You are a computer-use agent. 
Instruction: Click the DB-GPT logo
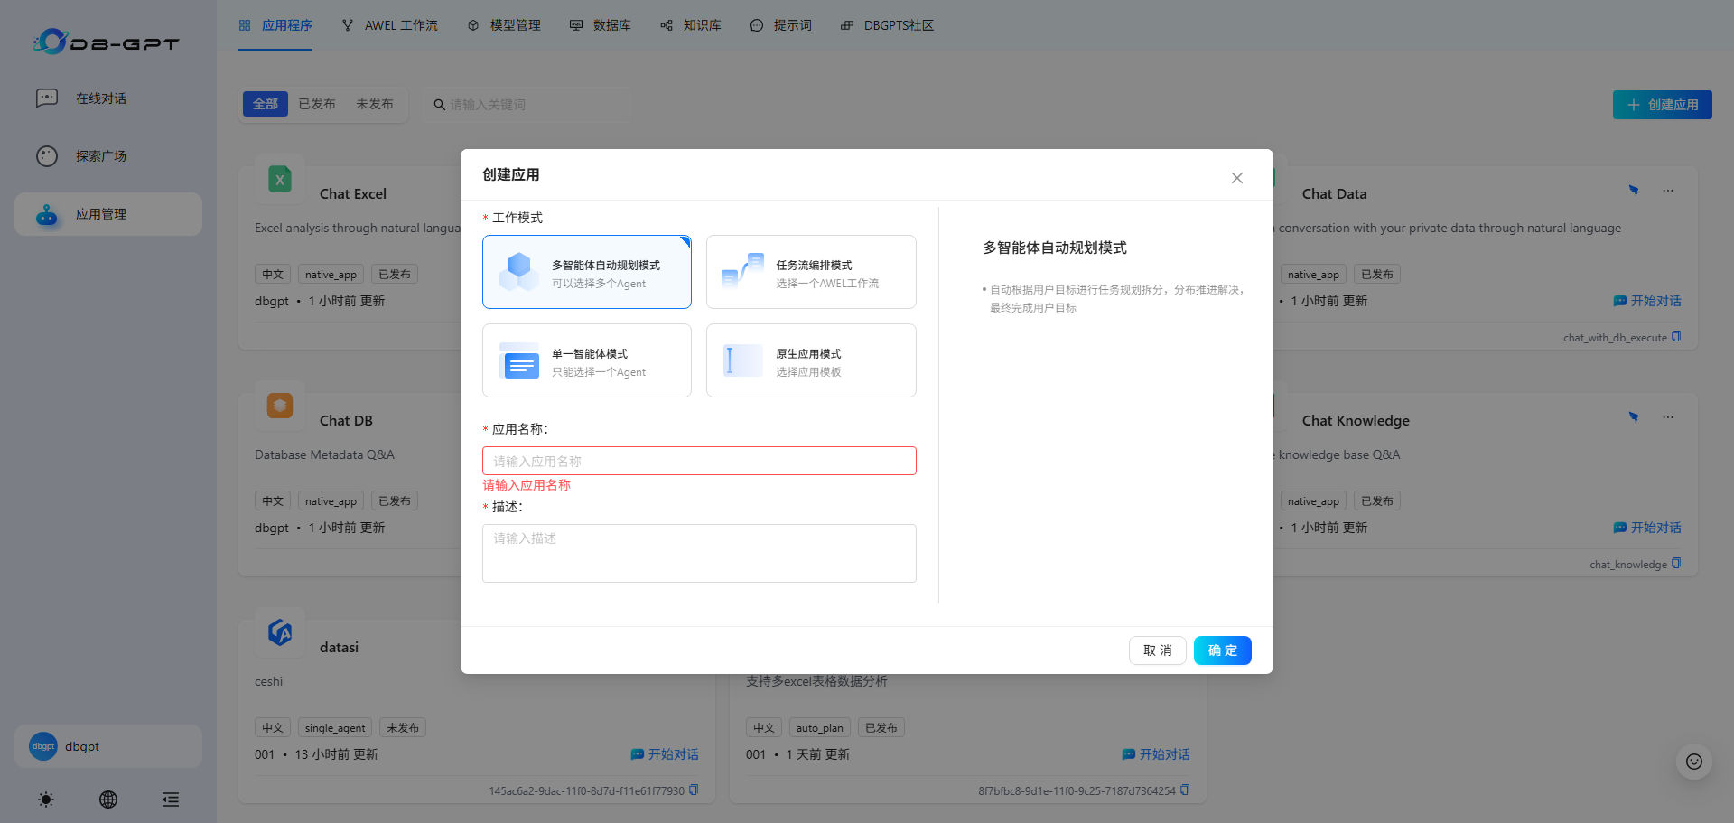[x=107, y=42]
